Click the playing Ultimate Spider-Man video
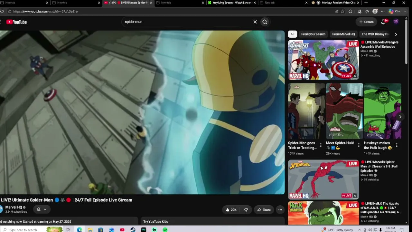412x232 pixels. [142, 112]
